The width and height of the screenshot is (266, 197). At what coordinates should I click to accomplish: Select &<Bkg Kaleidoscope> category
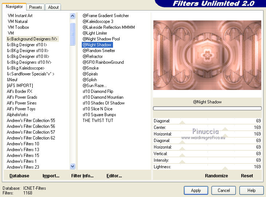(x=25, y=68)
